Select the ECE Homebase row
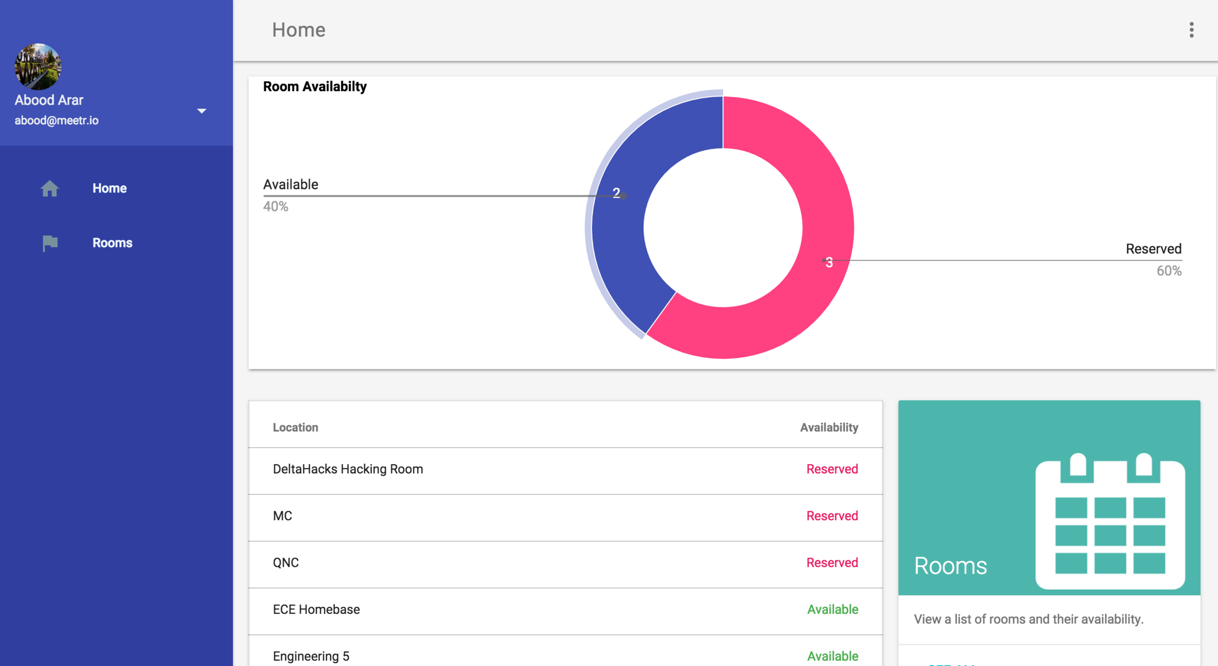The image size is (1218, 666). point(316,609)
